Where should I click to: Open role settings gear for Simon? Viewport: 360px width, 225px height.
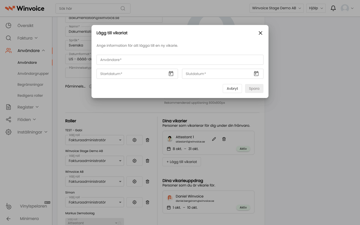pyautogui.click(x=134, y=202)
